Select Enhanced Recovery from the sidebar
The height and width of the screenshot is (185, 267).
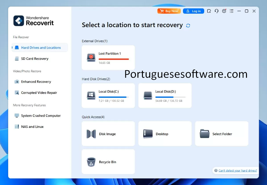pyautogui.click(x=35, y=81)
